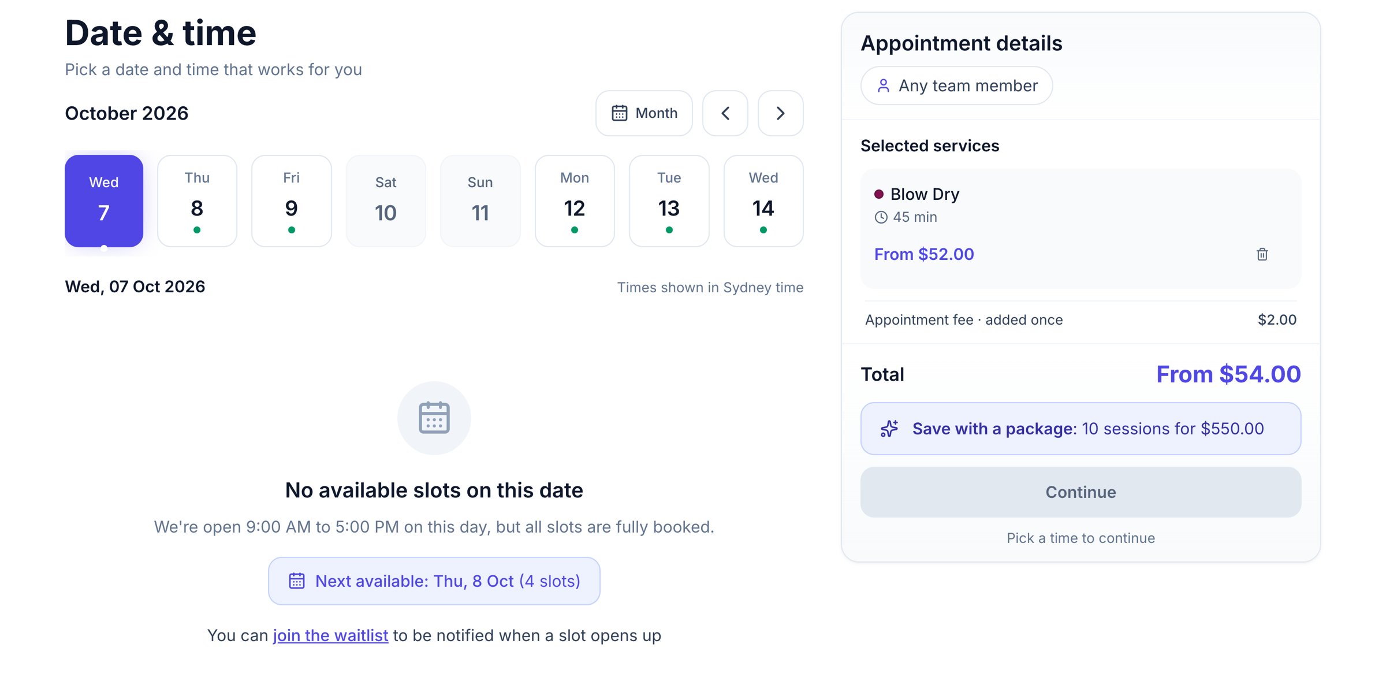Click the From $52.00 price

click(x=924, y=254)
